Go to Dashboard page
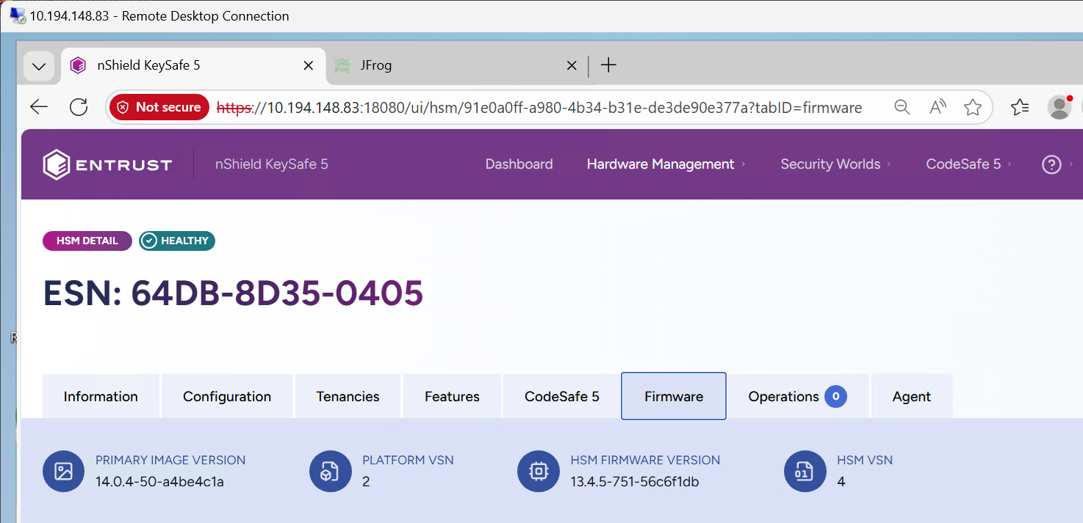This screenshot has width=1083, height=523. 519,164
